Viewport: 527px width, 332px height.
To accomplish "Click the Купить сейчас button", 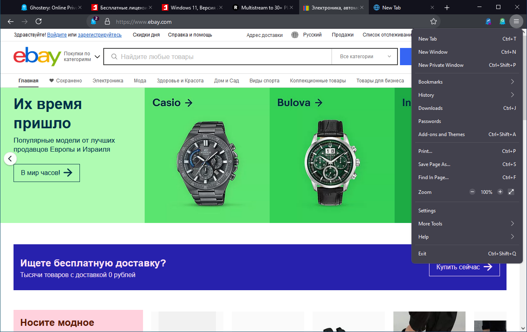I will coord(464,267).
